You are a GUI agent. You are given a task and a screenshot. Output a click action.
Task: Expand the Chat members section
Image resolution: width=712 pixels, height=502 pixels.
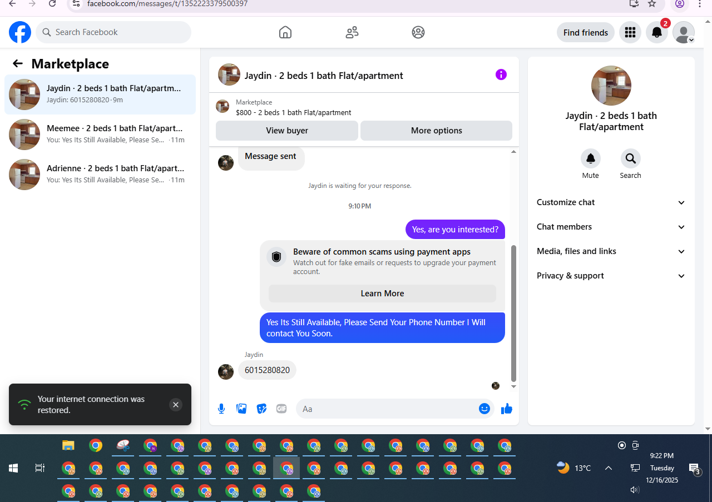pos(611,227)
